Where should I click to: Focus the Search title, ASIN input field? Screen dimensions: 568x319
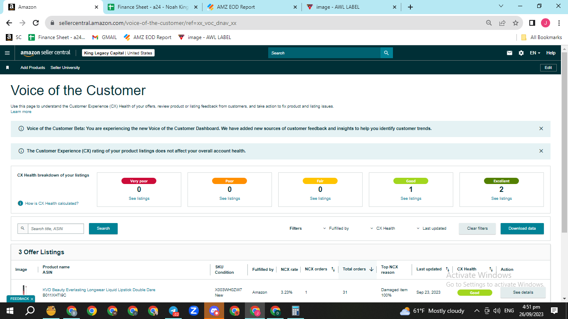[x=56, y=228]
